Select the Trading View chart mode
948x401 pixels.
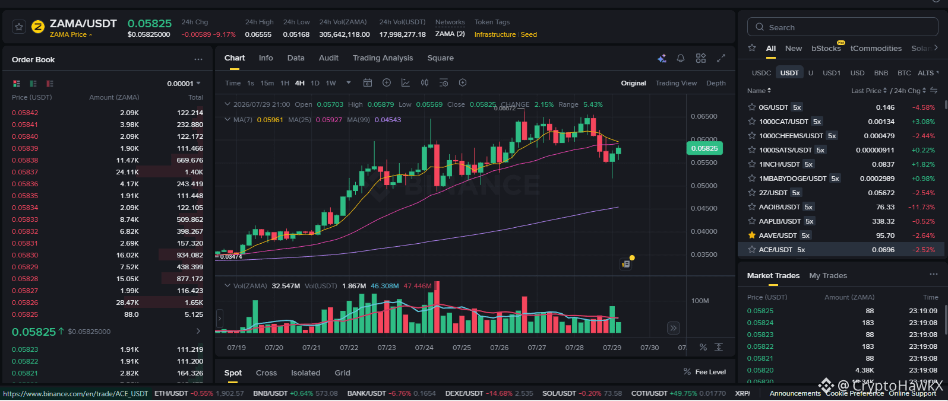click(x=676, y=83)
